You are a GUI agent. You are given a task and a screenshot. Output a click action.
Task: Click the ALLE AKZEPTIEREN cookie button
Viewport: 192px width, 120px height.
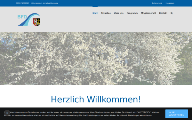click(177, 114)
